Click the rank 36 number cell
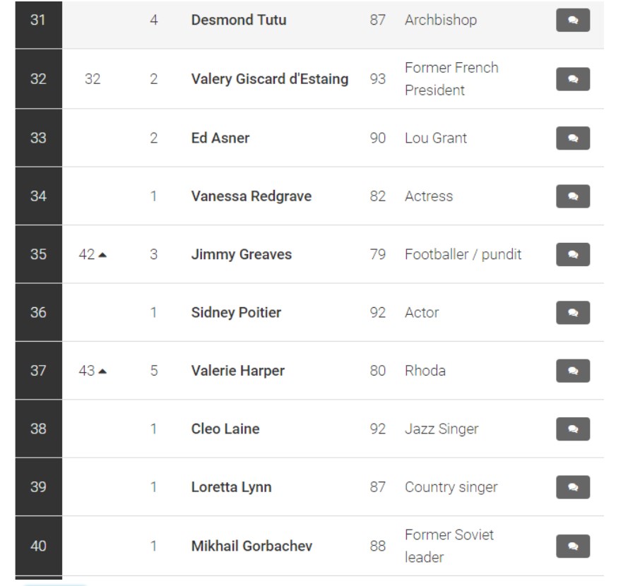The height and width of the screenshot is (586, 628). click(38, 313)
